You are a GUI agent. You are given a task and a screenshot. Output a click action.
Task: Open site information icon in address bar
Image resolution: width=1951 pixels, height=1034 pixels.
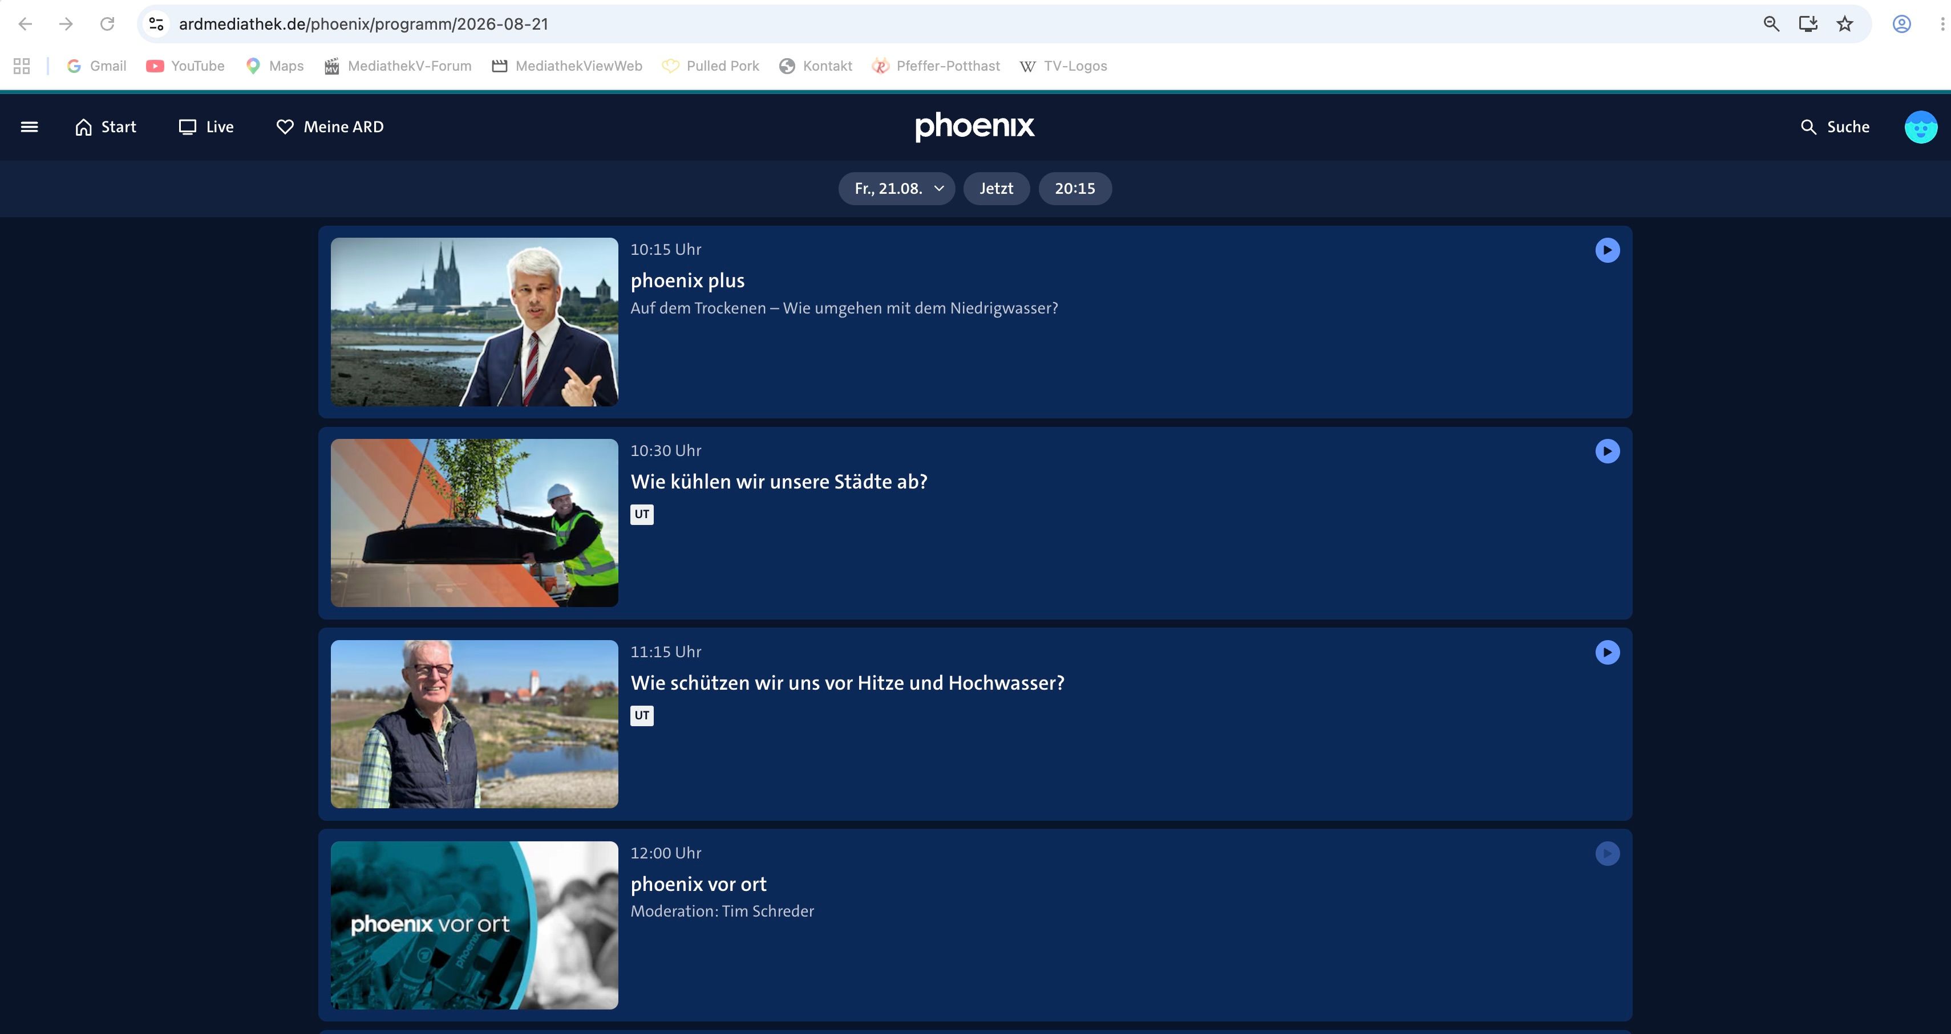coord(156,24)
